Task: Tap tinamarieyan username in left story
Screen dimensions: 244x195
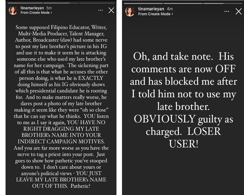Action: click(32, 8)
